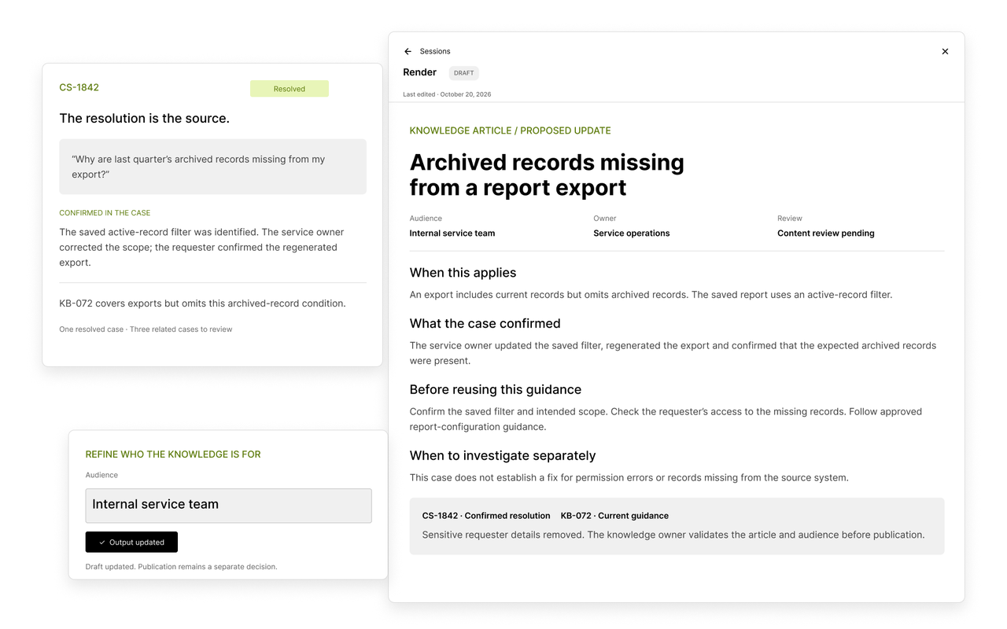
Task: Click the check icon on Output updated
Action: (102, 543)
